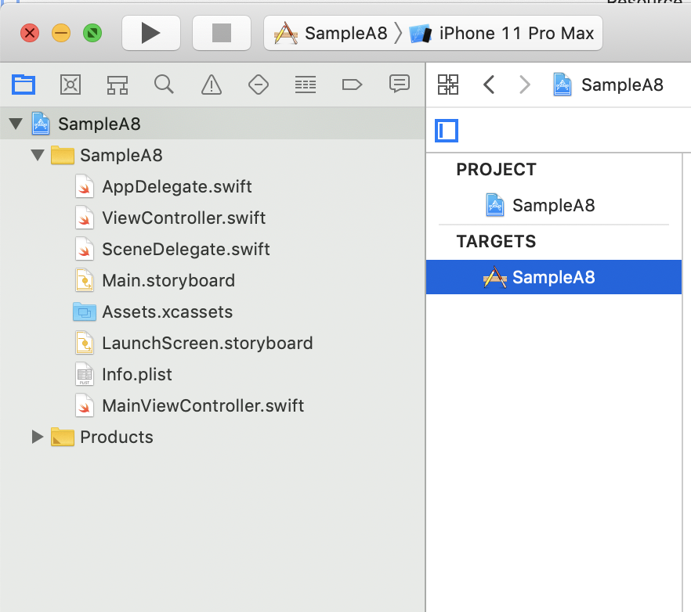Open Main.storyboard

point(212,280)
